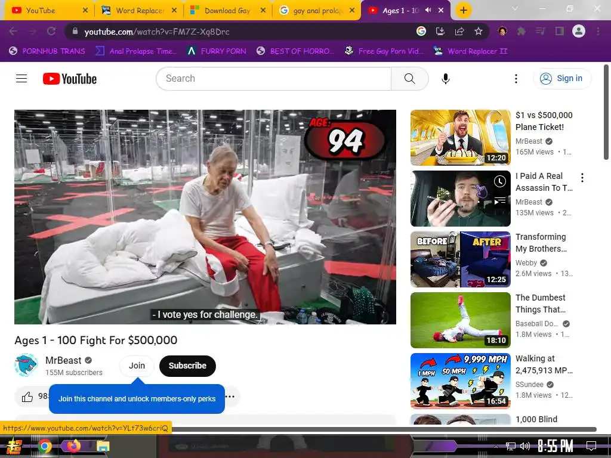Open the Webby channel name

[x=526, y=263]
